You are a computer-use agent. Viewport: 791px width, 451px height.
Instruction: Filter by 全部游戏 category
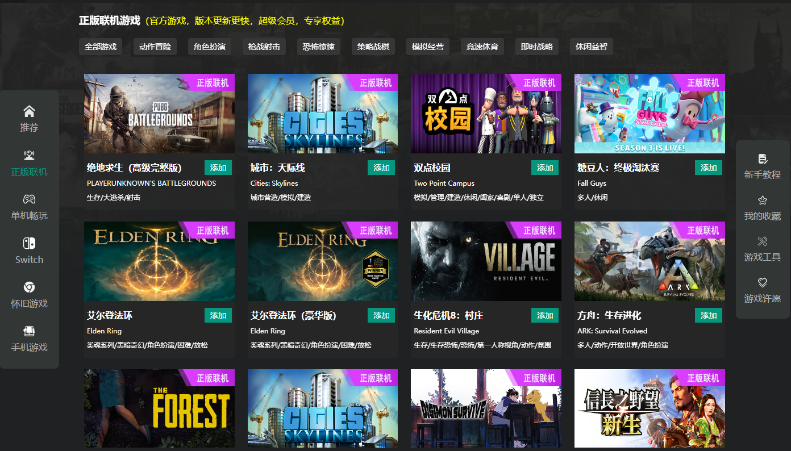tap(101, 47)
